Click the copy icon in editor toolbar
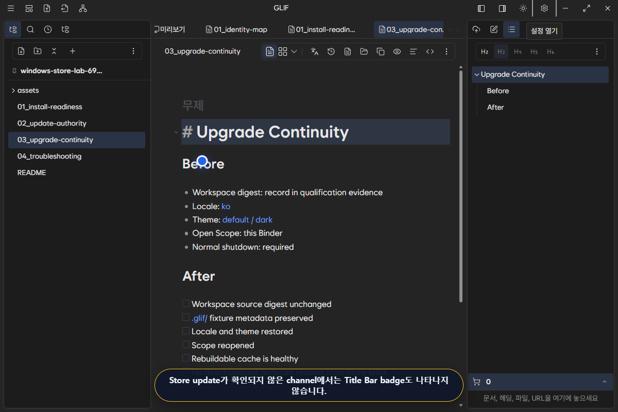618x412 pixels. pos(381,51)
